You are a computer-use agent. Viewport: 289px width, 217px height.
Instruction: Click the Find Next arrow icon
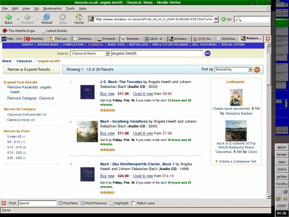pos(60,203)
